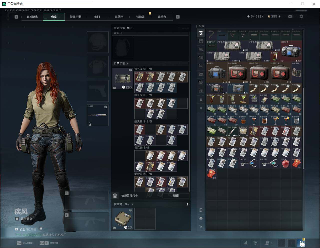Screen dimensions: 320x248
Task: Click the sort icon at the warehouse sidebar bottom
Action: pos(201,227)
